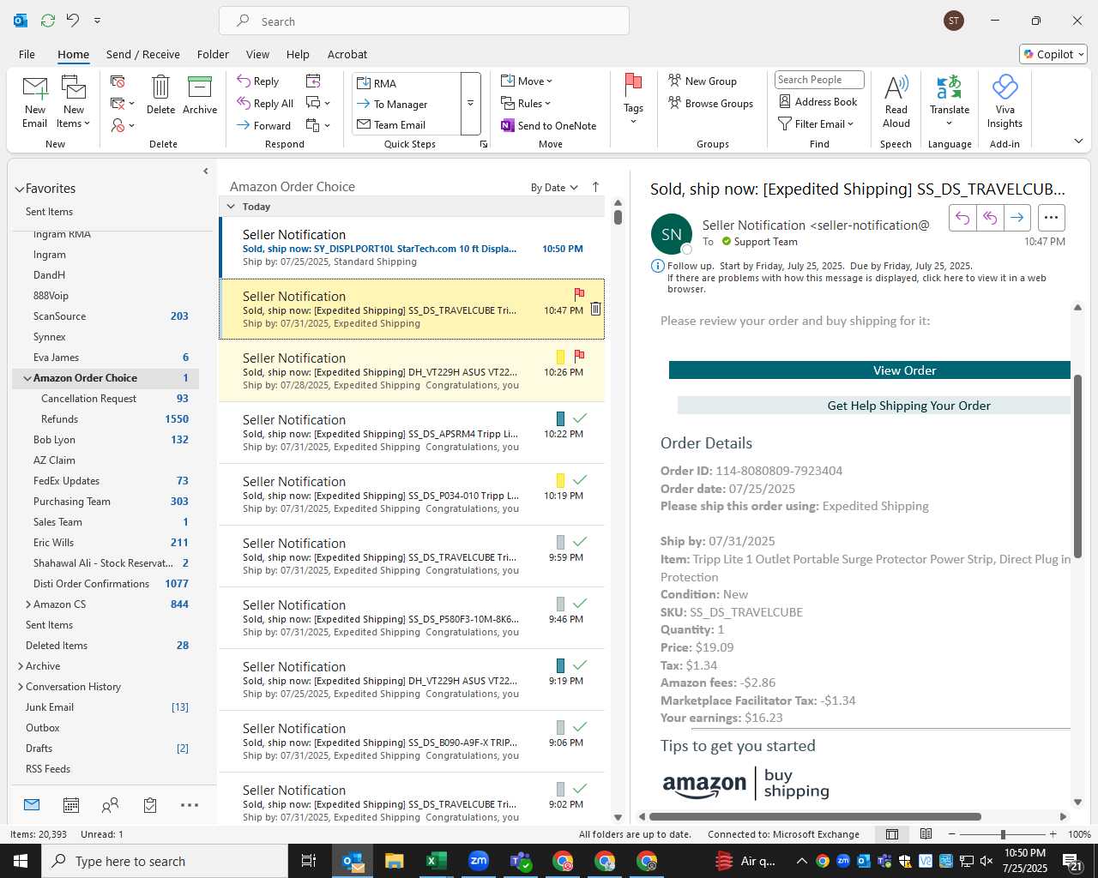Open the Move dropdown
The height and width of the screenshot is (878, 1098).
[x=527, y=81]
